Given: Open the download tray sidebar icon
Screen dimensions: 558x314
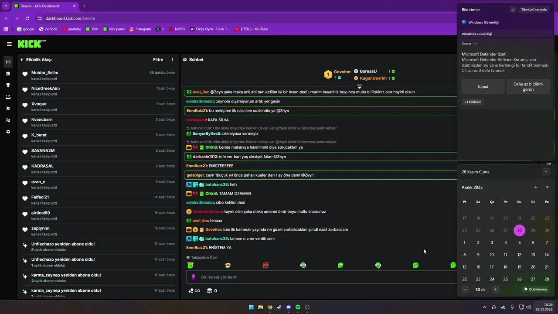Looking at the screenshot, I should tap(8, 97).
